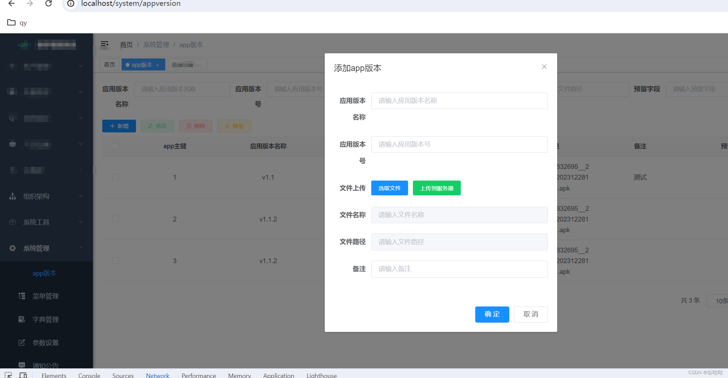Image resolution: width=728 pixels, height=378 pixels.
Task: Click the 系统管理 gear icon
Action: [13, 248]
